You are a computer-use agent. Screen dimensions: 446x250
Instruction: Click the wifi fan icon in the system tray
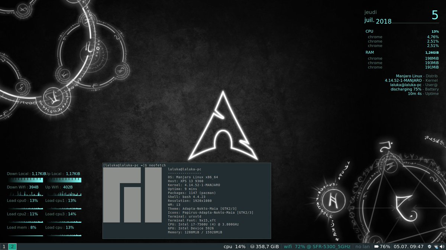pos(436,246)
